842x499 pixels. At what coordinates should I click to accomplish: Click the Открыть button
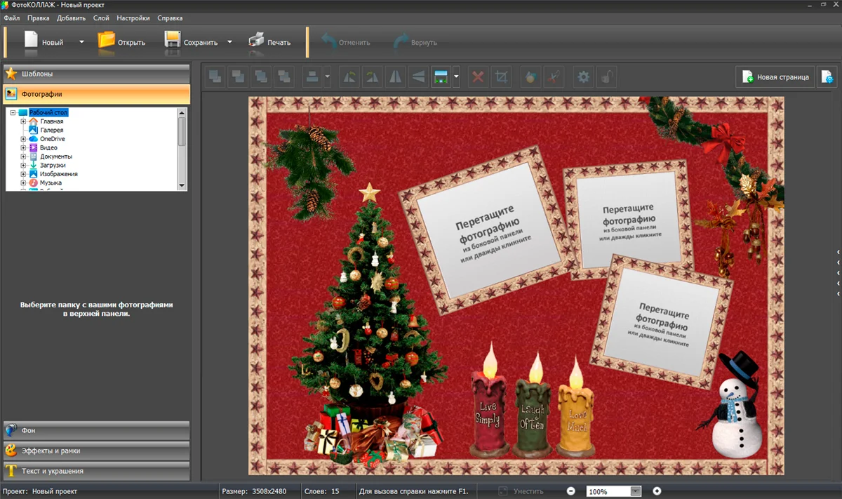[x=122, y=42]
